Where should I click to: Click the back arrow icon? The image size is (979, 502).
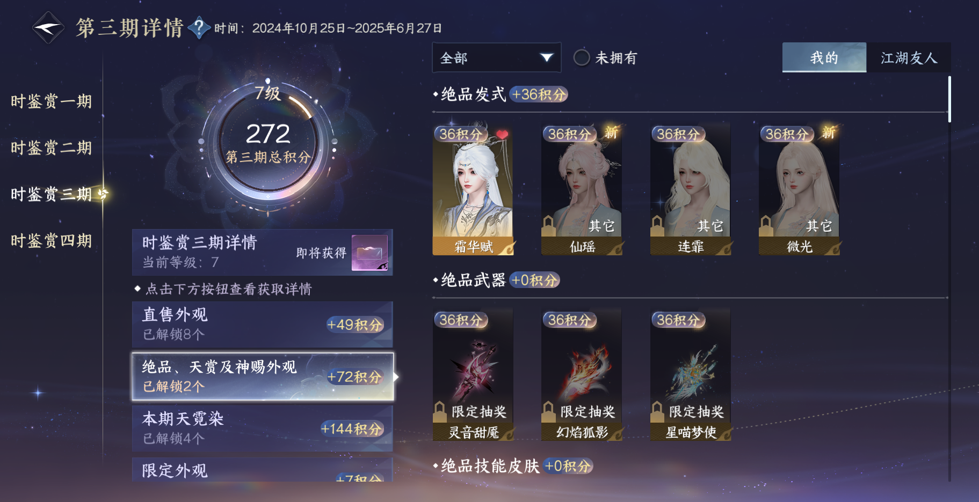tap(48, 28)
